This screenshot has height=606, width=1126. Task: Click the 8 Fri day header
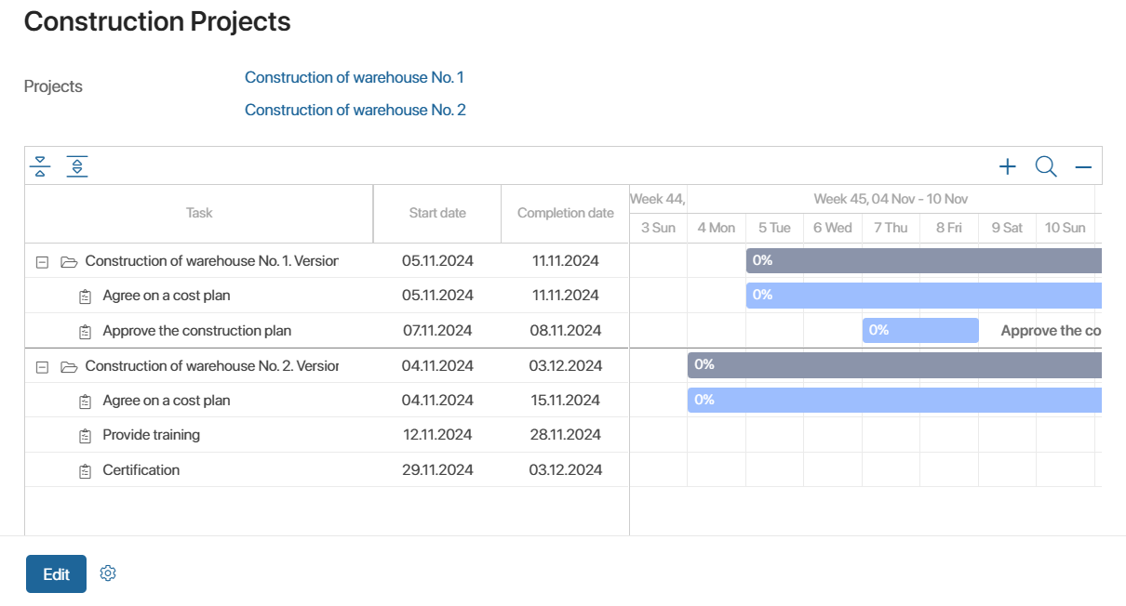pos(949,228)
